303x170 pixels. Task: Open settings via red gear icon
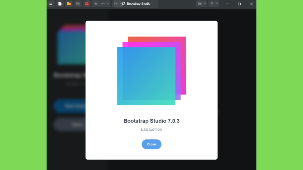point(87,4)
